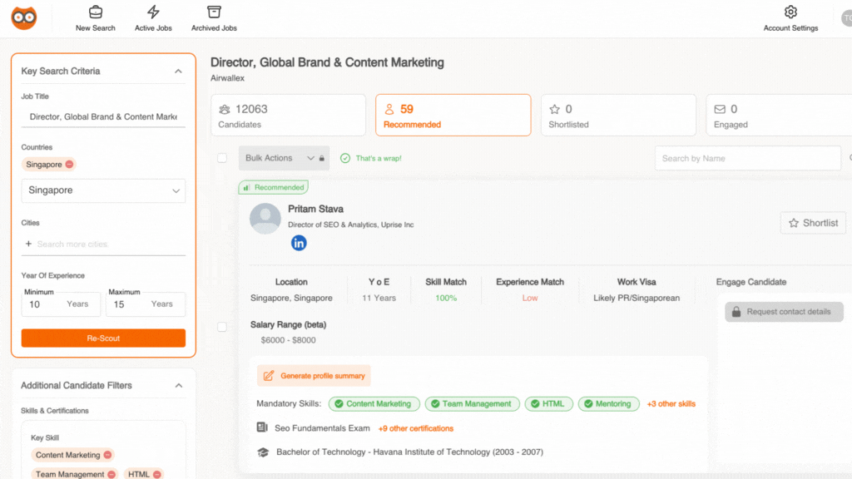Open Pritam Stava's LinkedIn profile icon
The height and width of the screenshot is (479, 852).
pyautogui.click(x=299, y=243)
